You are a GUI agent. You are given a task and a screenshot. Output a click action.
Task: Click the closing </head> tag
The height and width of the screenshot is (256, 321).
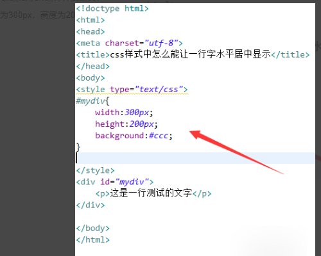92,67
